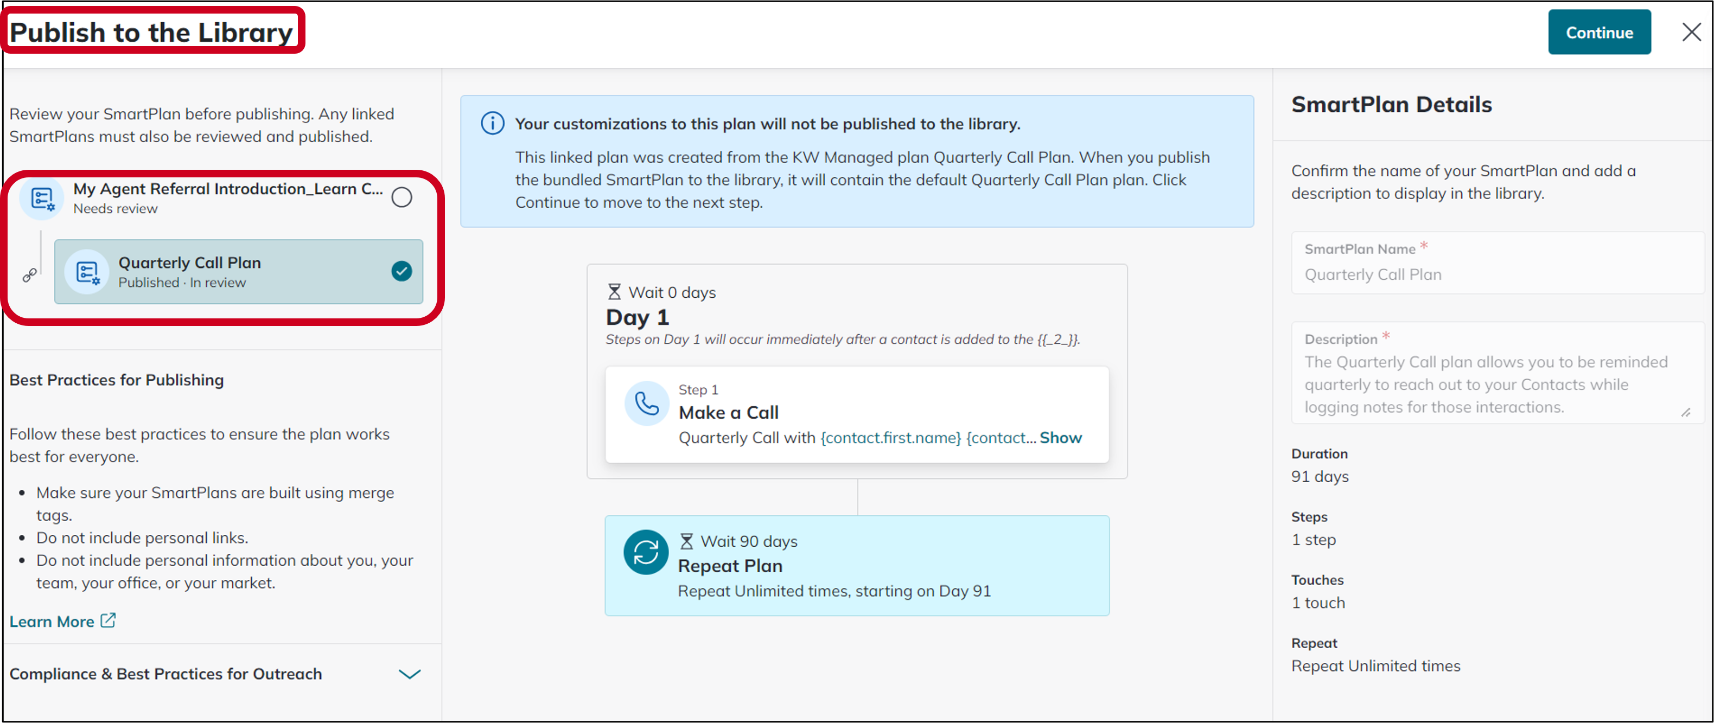1714x723 pixels.
Task: Click the Repeat Plan card
Action: click(857, 565)
